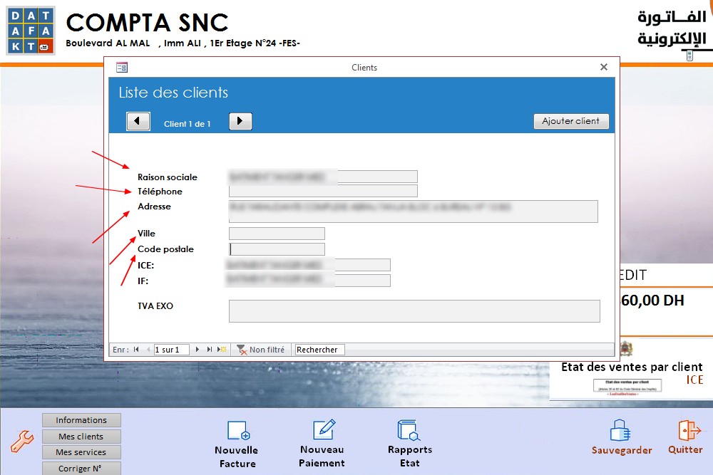This screenshot has width=713, height=475.
Task: Click the Nouvelle Facture icon
Action: (238, 430)
